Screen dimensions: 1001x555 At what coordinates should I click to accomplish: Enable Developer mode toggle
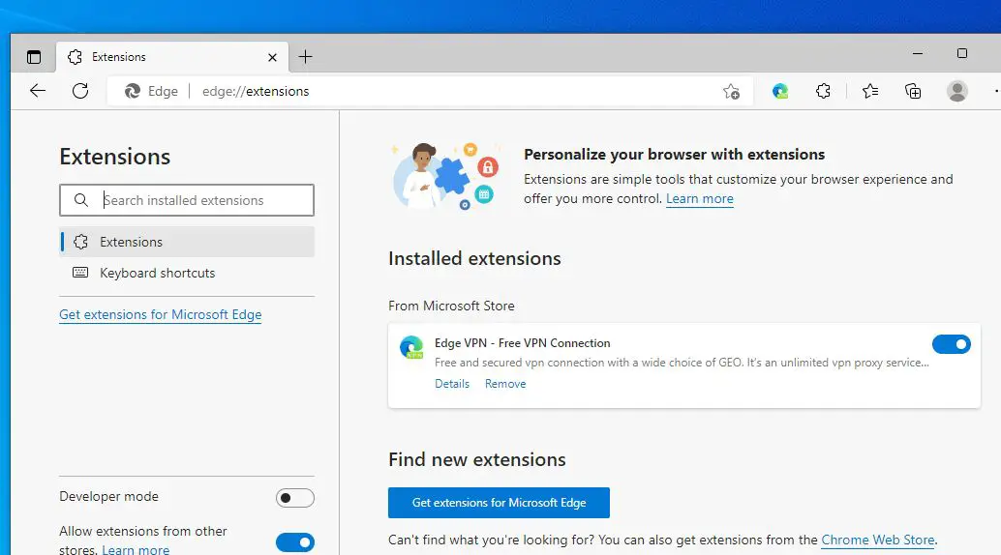click(295, 498)
